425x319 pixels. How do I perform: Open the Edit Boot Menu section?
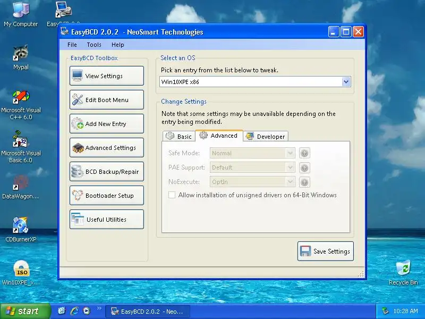click(107, 100)
